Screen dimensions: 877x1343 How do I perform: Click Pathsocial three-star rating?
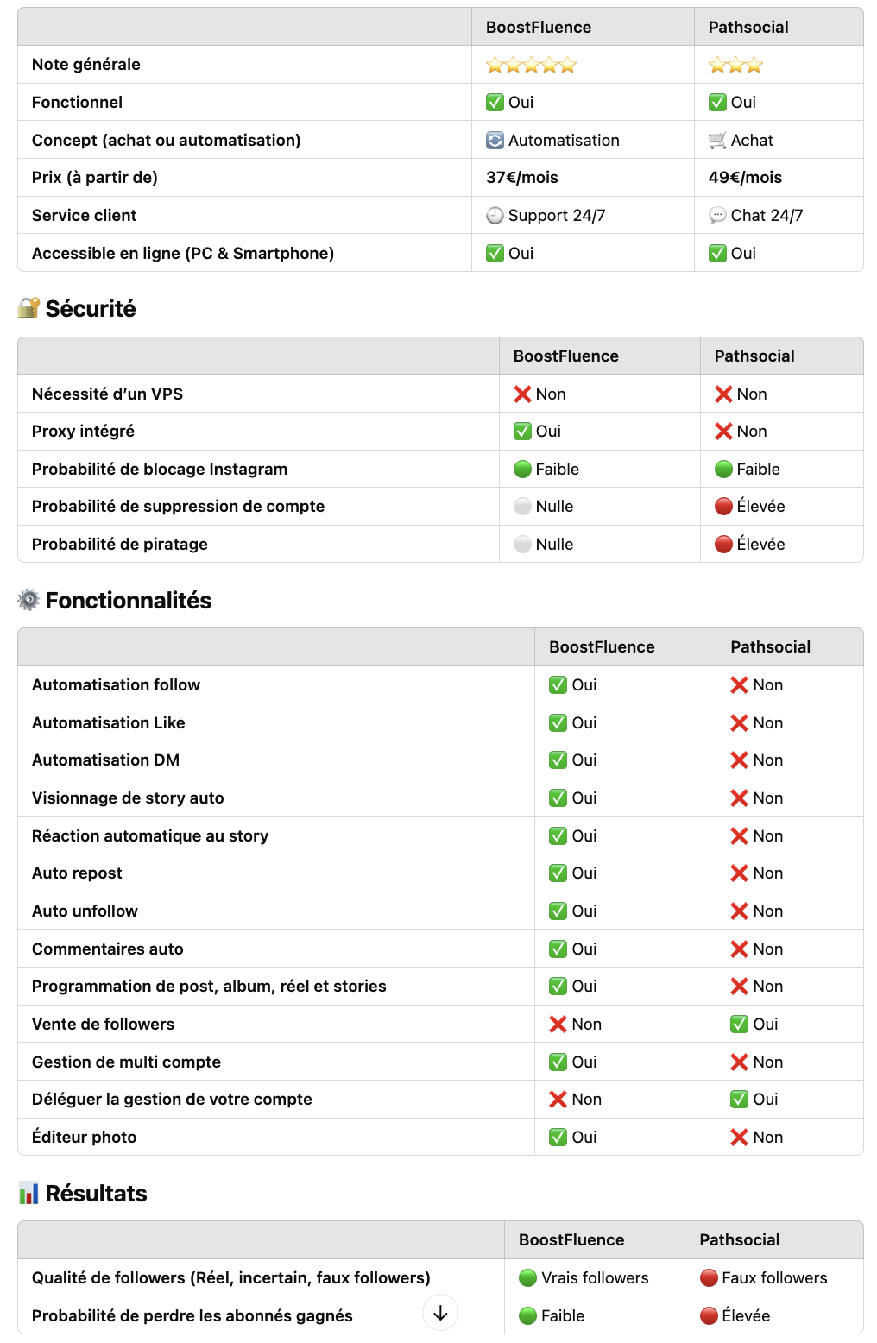pyautogui.click(x=735, y=65)
